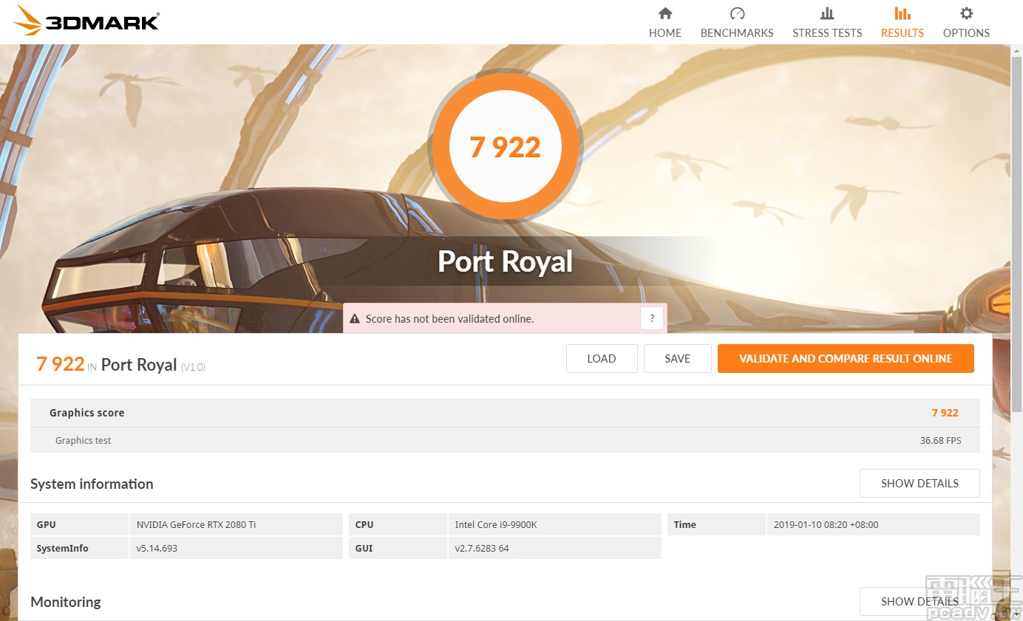The image size is (1023, 621).
Task: Click the orange Results bar-chart icon
Action: (902, 13)
